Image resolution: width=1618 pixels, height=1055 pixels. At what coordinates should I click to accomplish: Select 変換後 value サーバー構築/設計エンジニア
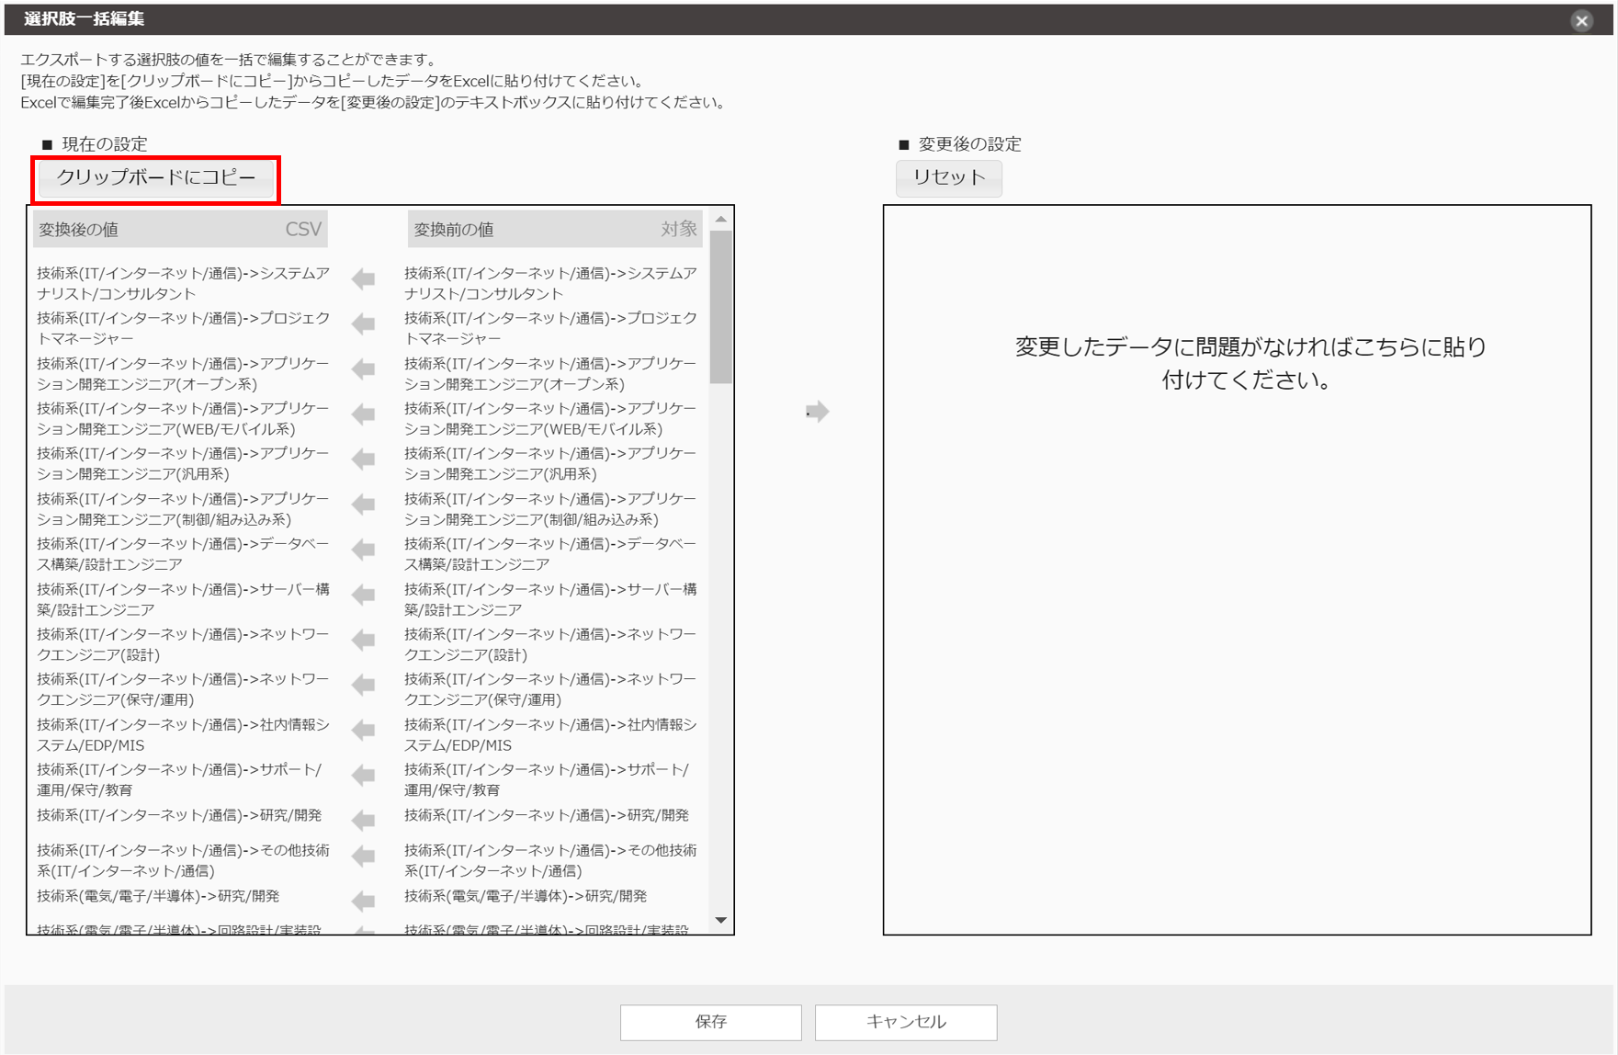click(x=183, y=599)
